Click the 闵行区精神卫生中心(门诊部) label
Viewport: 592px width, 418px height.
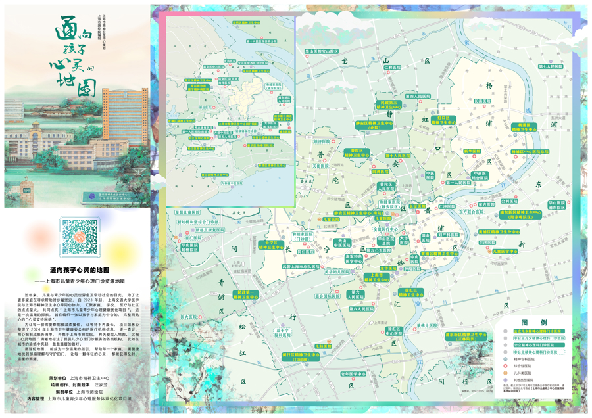tap(301, 356)
